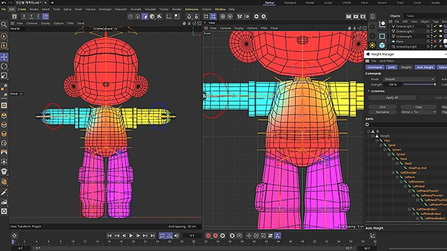Open the MoGraph menu
The image size is (447, 251).
coord(105,9)
